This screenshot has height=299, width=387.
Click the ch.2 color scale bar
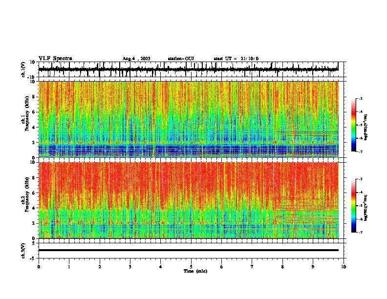pyautogui.click(x=353, y=206)
